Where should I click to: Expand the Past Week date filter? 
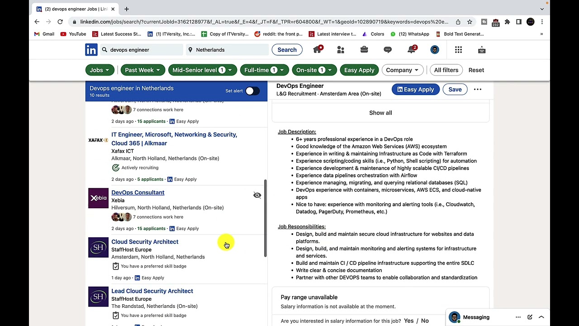click(142, 70)
